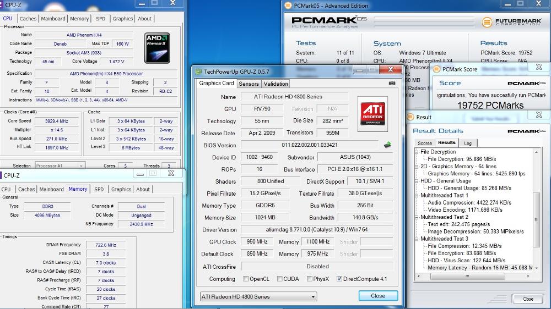Screen dimensions: 551x309
Task: Click the GPU-Z title bar icon
Action: [198, 71]
